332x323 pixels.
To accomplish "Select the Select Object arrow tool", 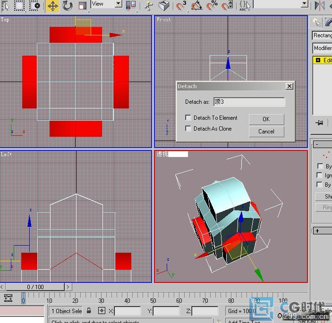I will [5, 6].
